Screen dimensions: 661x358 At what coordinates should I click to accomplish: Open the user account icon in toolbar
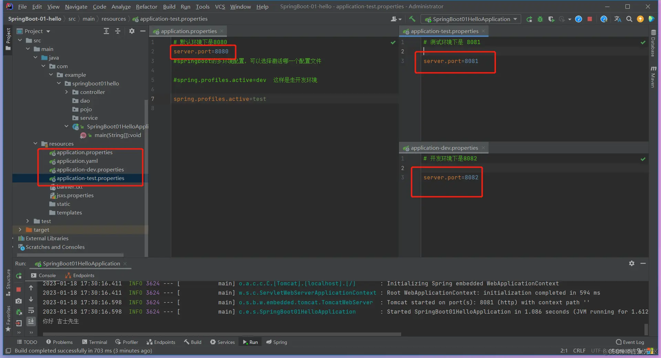pos(396,19)
